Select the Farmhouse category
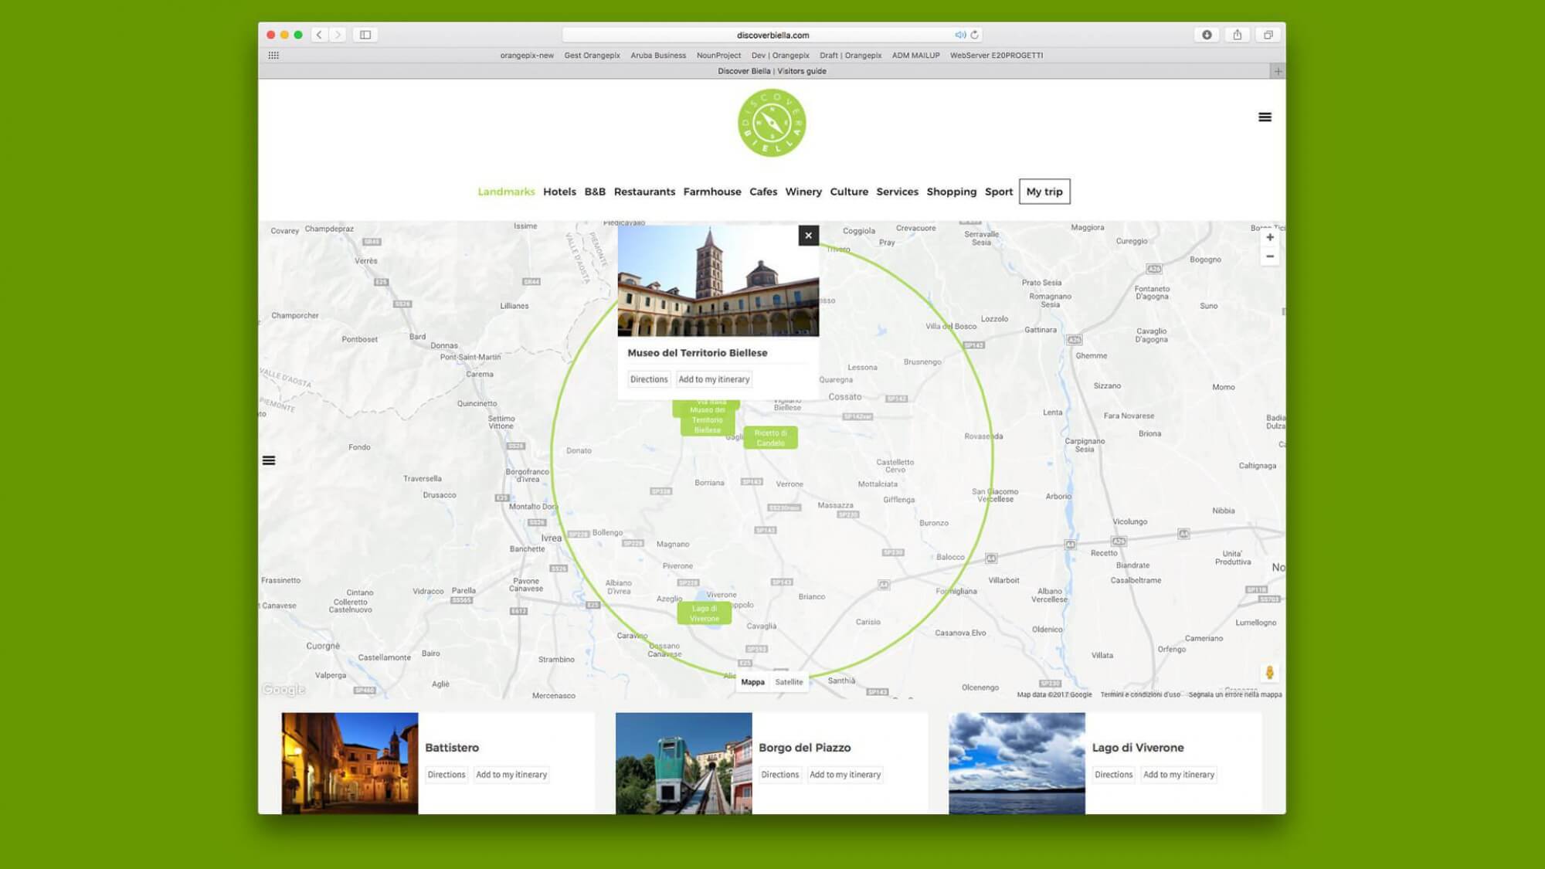Viewport: 1545px width, 869px height. 712,192
